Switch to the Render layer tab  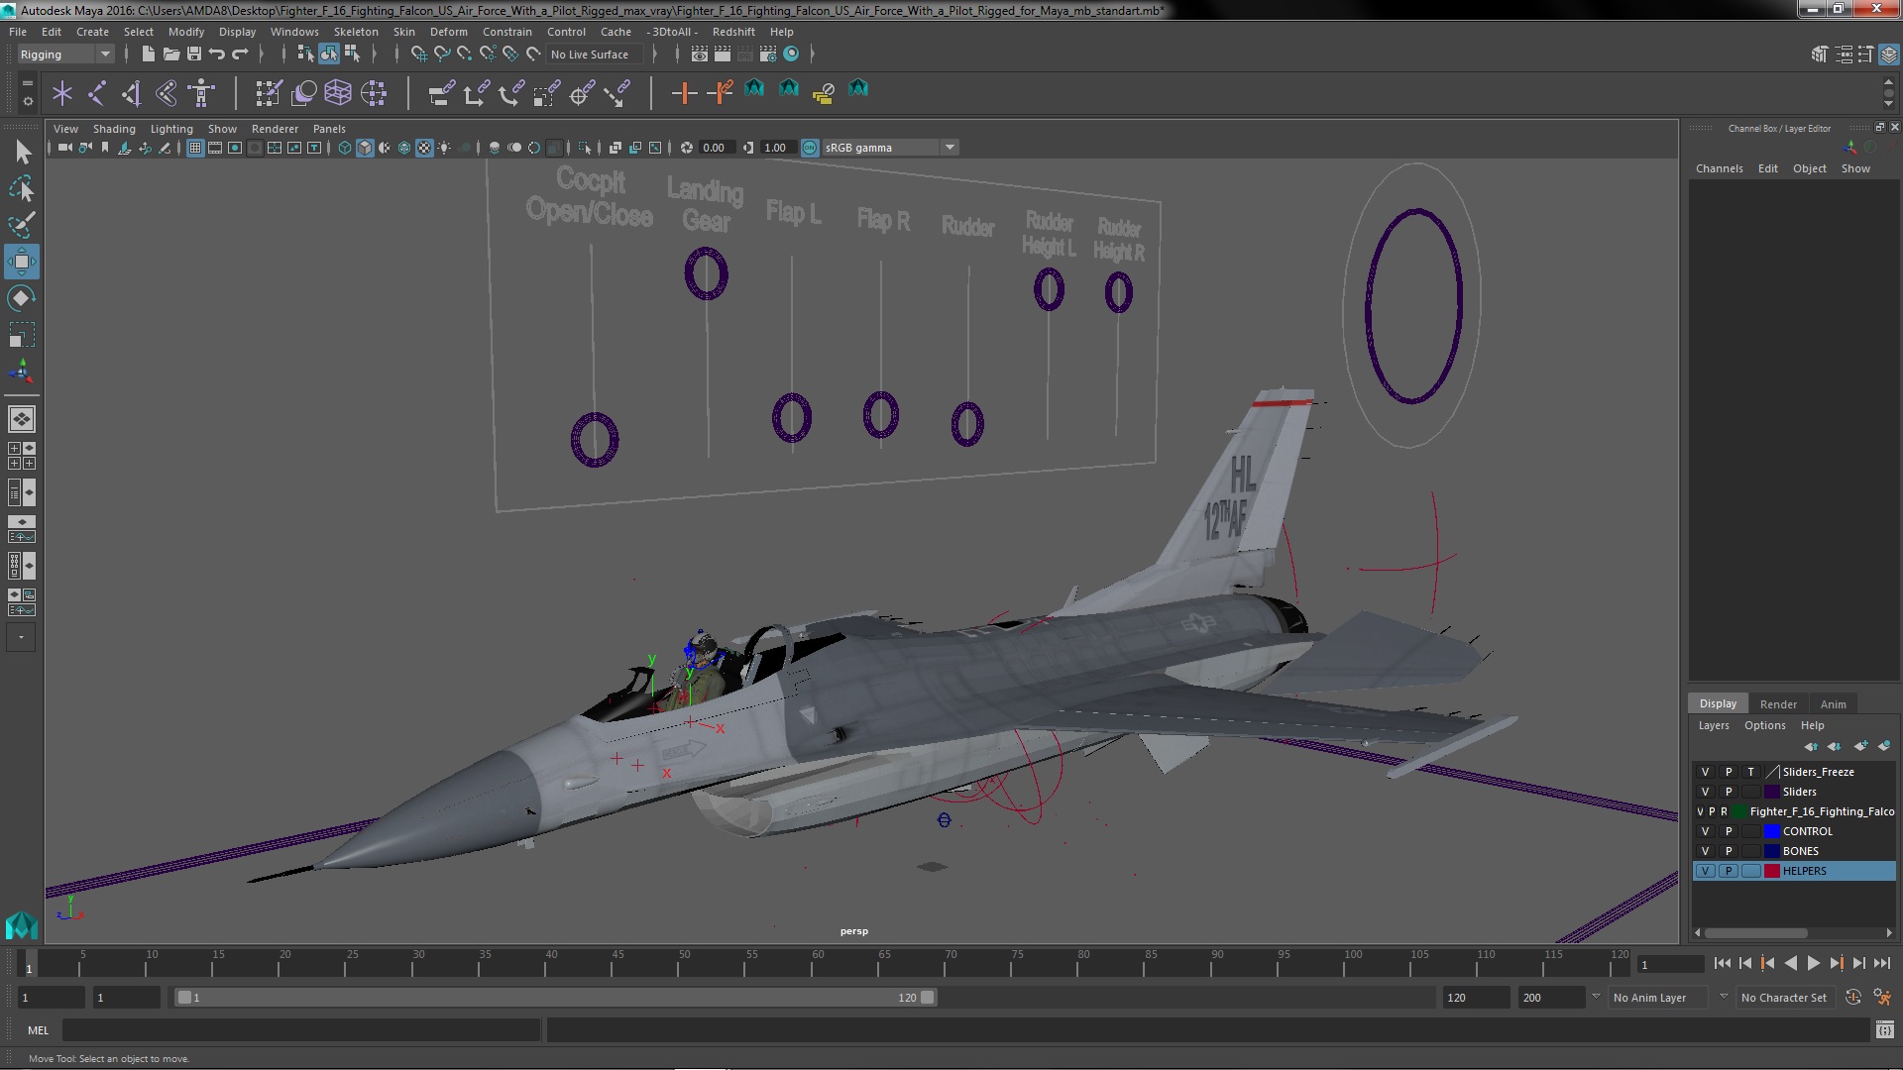tap(1778, 704)
